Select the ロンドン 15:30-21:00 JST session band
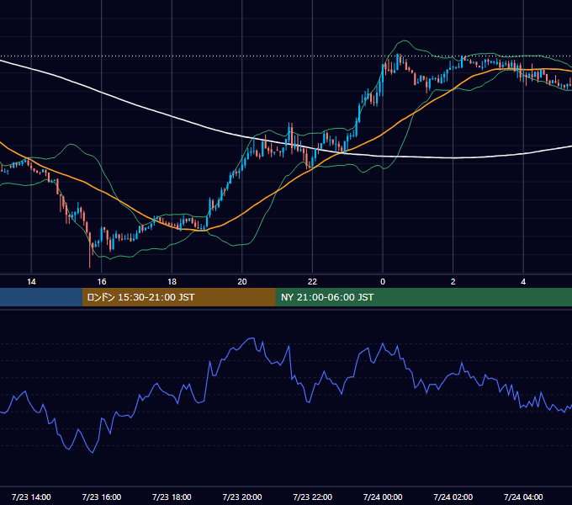The image size is (572, 505). coord(178,297)
